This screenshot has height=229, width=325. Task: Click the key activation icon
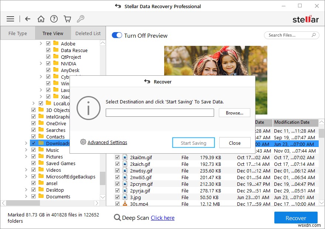pyautogui.click(x=81, y=18)
